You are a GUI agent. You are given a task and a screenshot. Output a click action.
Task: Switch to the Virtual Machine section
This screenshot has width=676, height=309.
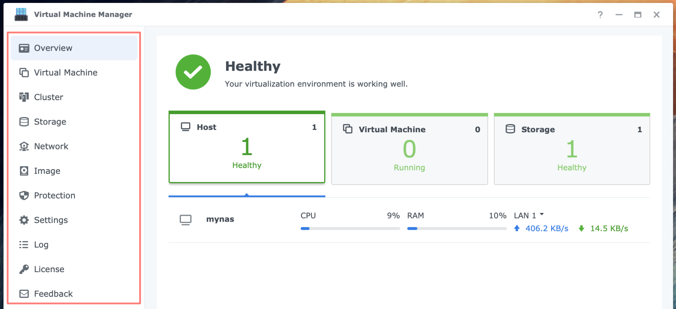(x=65, y=72)
